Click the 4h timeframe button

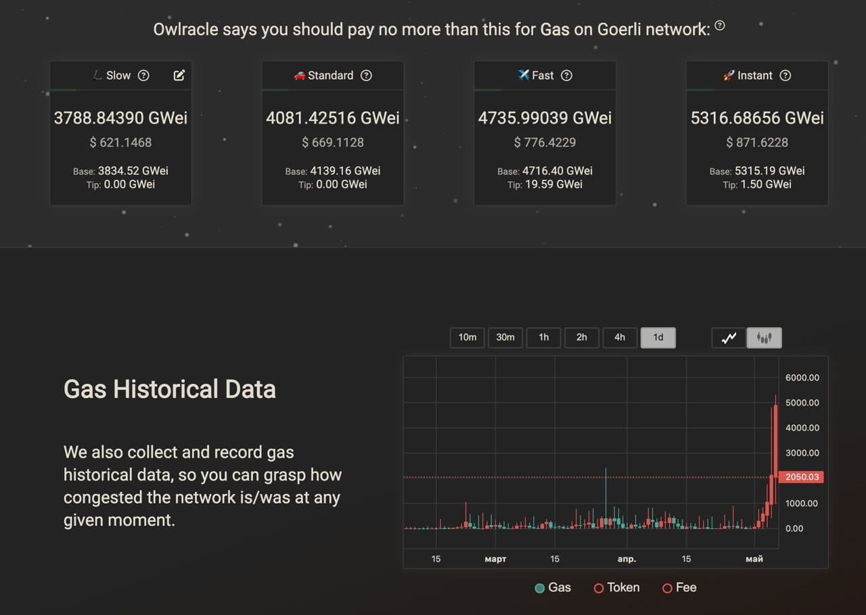coord(620,338)
